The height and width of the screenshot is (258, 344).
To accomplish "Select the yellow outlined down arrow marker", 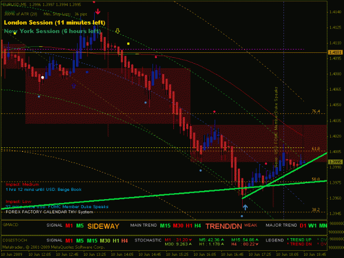I will [118, 31].
